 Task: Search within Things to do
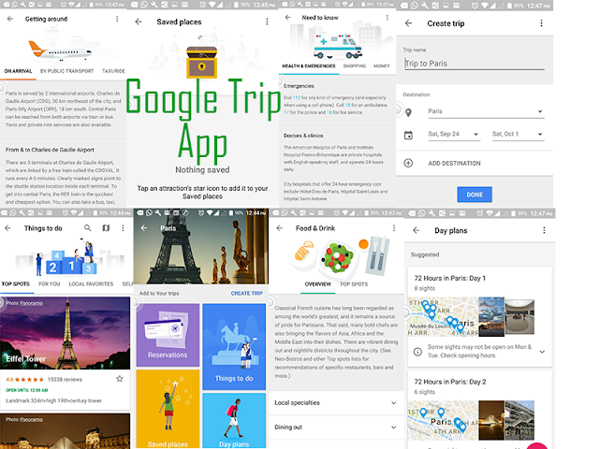tap(87, 228)
